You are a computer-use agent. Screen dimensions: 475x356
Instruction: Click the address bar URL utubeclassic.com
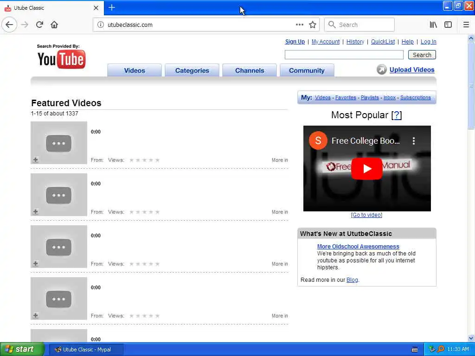click(130, 25)
